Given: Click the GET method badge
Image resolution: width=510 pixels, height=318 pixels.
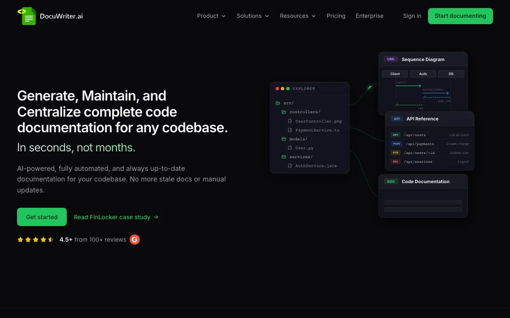Looking at the screenshot, I should (x=396, y=135).
